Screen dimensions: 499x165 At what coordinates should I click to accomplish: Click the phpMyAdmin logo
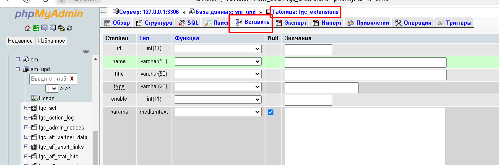(49, 14)
